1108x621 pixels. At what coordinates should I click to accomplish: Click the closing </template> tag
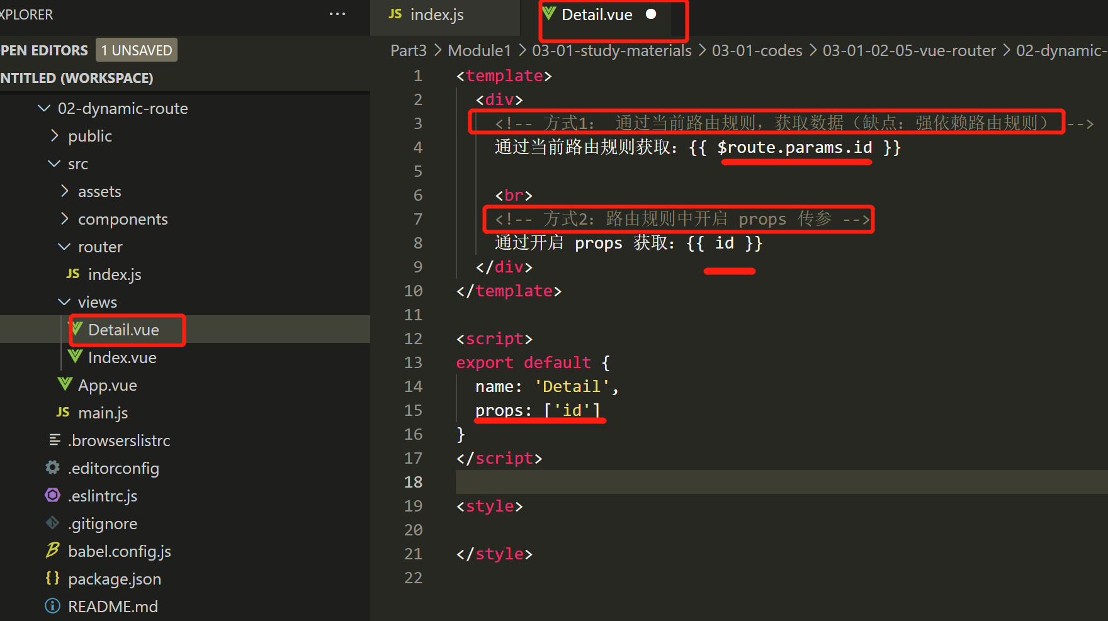point(509,291)
